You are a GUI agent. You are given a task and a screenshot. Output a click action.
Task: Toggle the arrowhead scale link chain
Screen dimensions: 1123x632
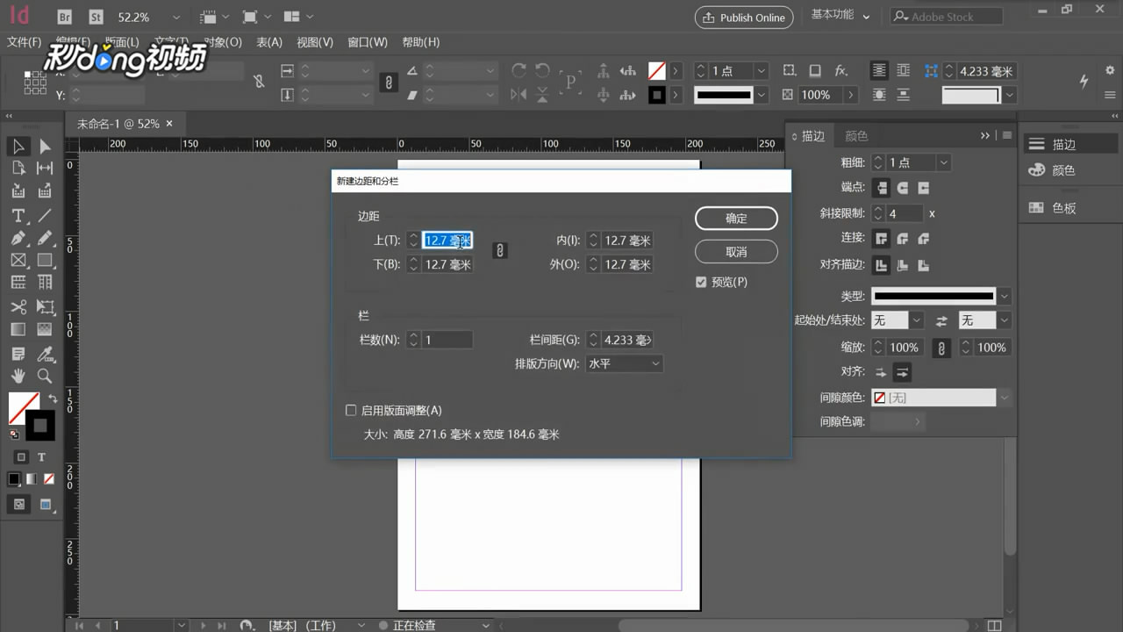point(941,348)
